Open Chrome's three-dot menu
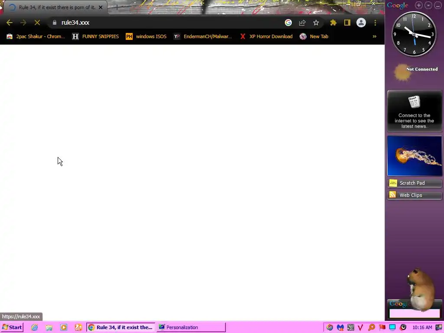The height and width of the screenshot is (333, 444). tap(375, 23)
